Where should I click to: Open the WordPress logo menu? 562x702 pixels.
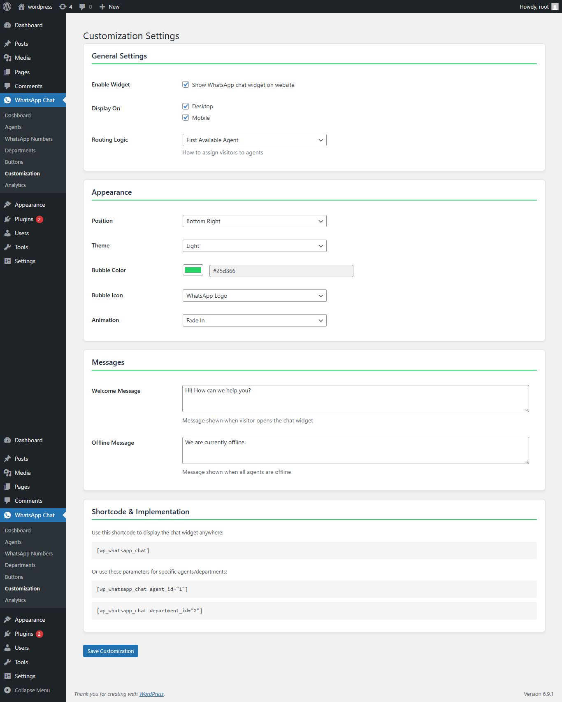point(7,7)
